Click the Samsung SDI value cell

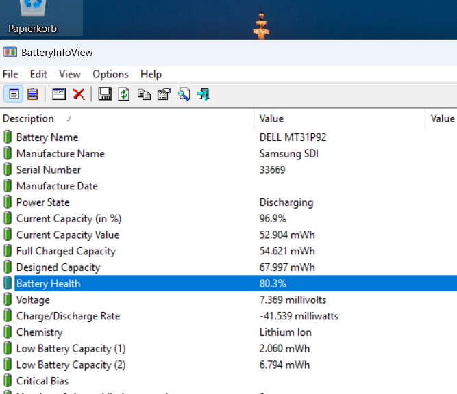pyautogui.click(x=289, y=154)
